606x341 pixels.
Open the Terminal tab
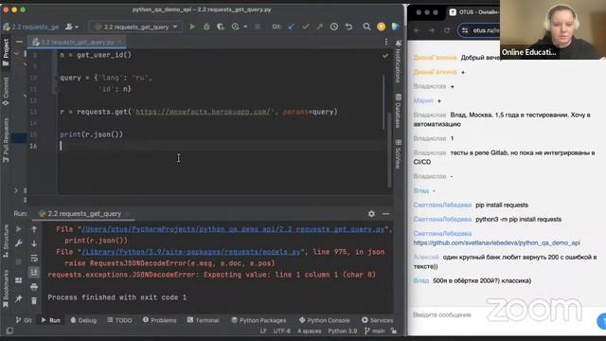pyautogui.click(x=203, y=320)
